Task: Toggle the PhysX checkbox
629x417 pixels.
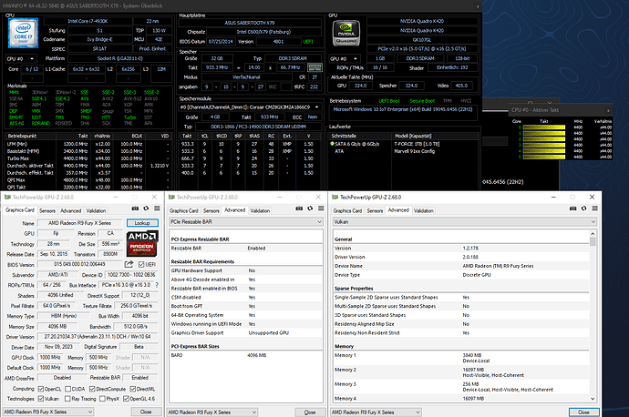Action: 102,399
